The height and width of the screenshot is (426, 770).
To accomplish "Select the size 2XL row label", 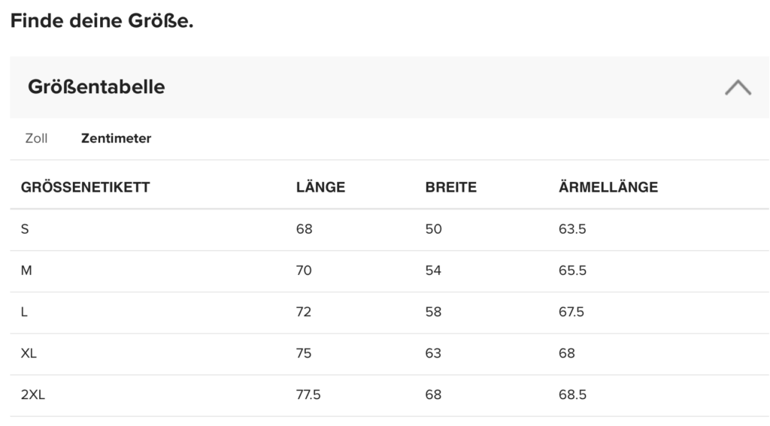I will pos(33,394).
